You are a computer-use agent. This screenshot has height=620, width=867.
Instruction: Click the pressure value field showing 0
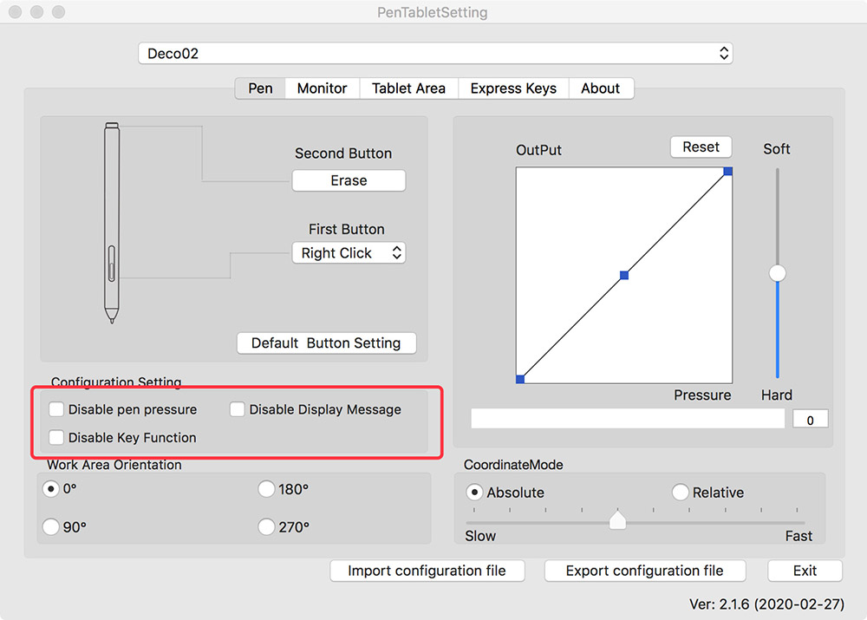(x=810, y=419)
